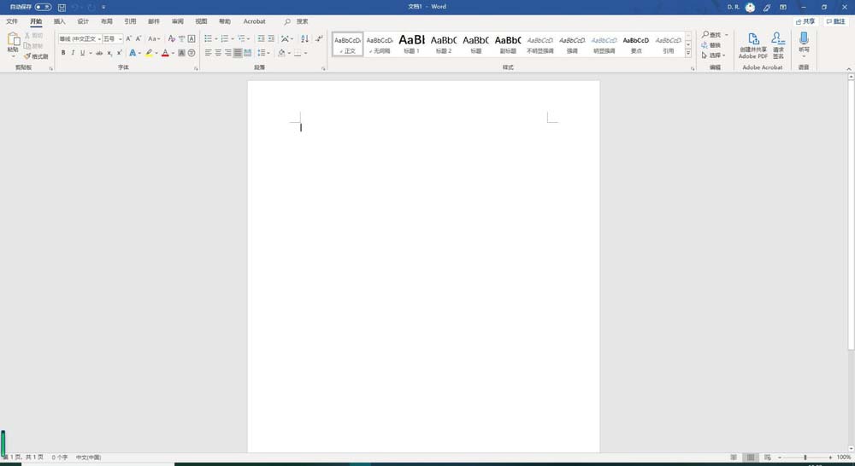
Task: Open the font name dropdown
Action: click(x=99, y=38)
